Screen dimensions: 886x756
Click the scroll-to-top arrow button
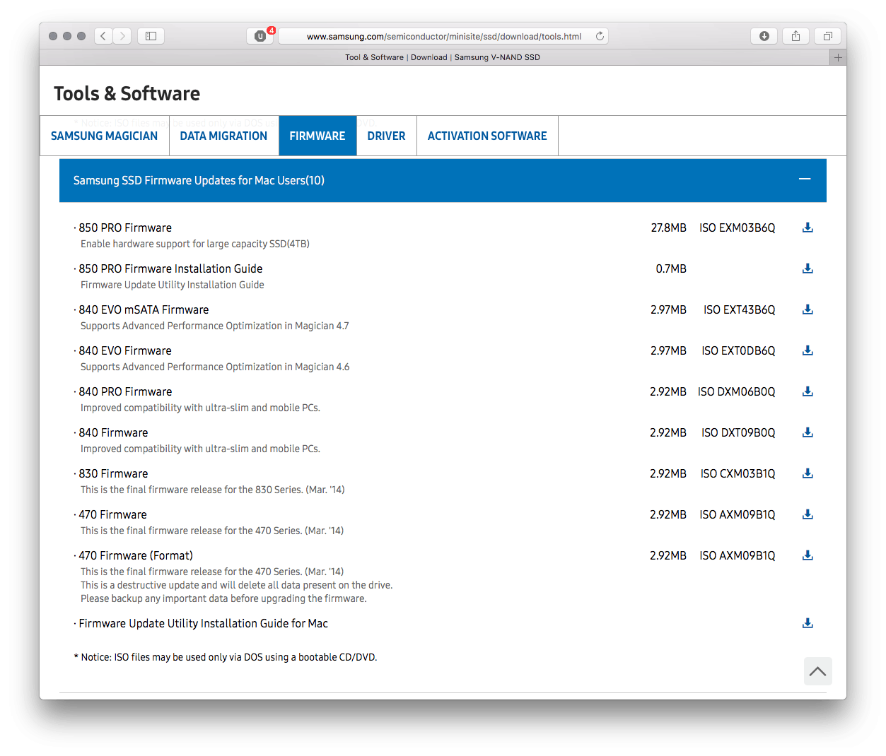pyautogui.click(x=818, y=671)
